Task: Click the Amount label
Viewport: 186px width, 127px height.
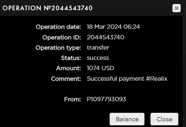Action: [68, 68]
